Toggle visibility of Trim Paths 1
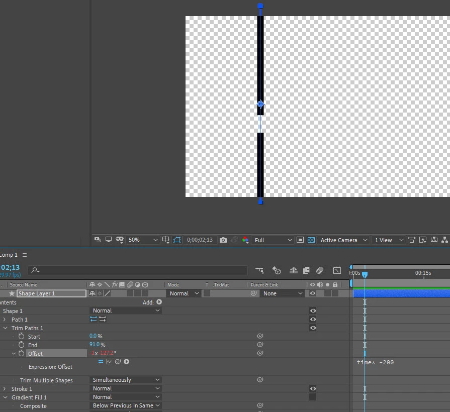The image size is (450, 412). pyautogui.click(x=313, y=328)
